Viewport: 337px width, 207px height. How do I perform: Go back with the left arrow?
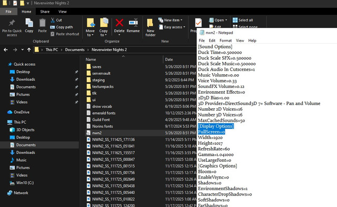6,50
